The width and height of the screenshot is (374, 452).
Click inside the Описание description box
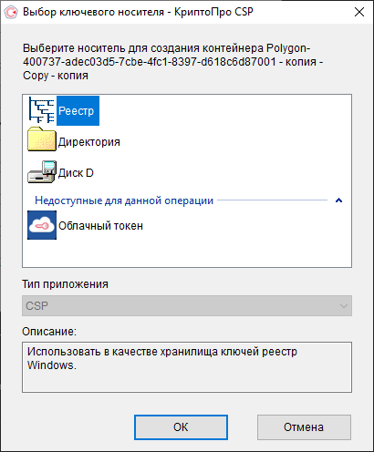pyautogui.click(x=187, y=367)
